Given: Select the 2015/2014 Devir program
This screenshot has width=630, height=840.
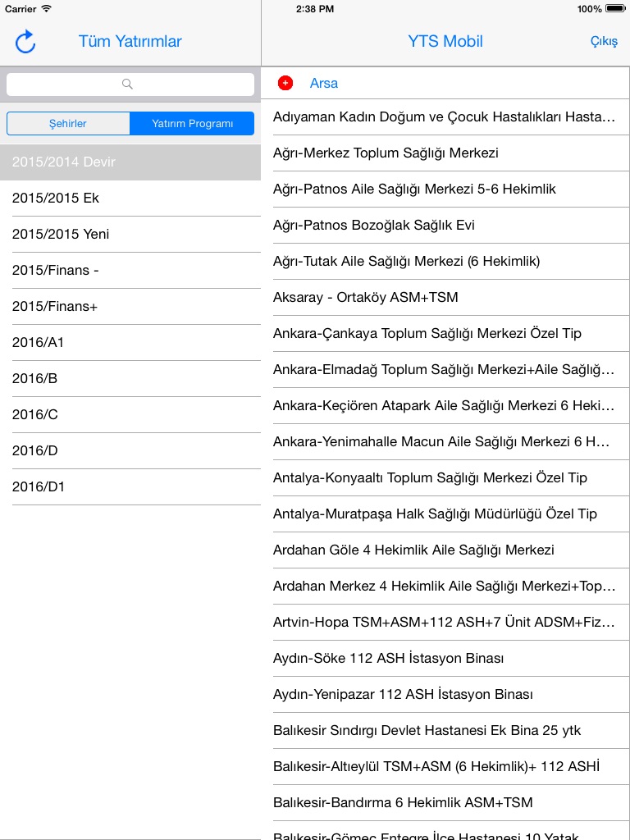Looking at the screenshot, I should point(130,162).
